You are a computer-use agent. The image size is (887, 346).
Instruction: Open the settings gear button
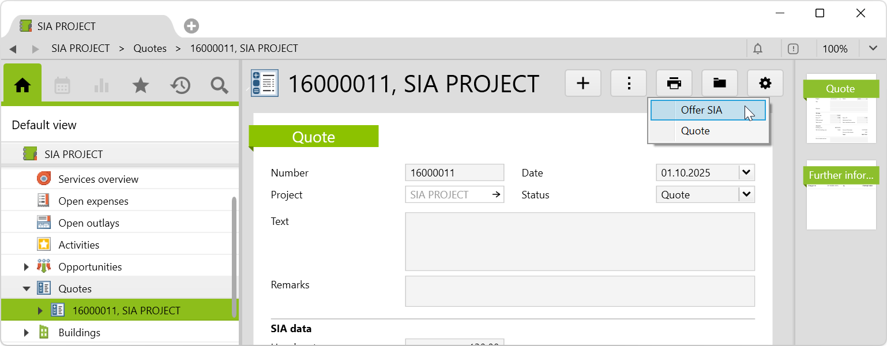point(765,83)
